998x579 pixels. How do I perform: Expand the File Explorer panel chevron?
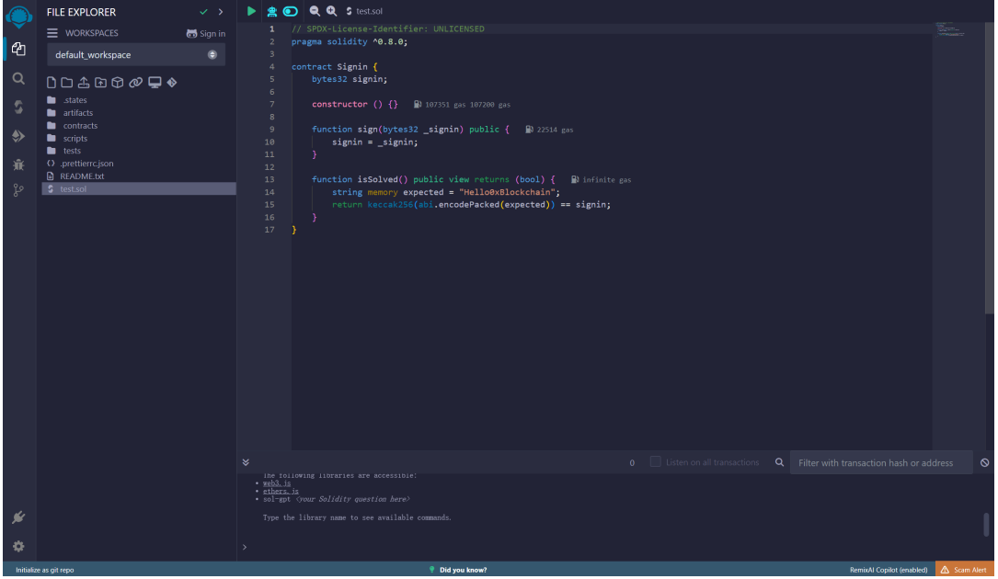tap(221, 11)
